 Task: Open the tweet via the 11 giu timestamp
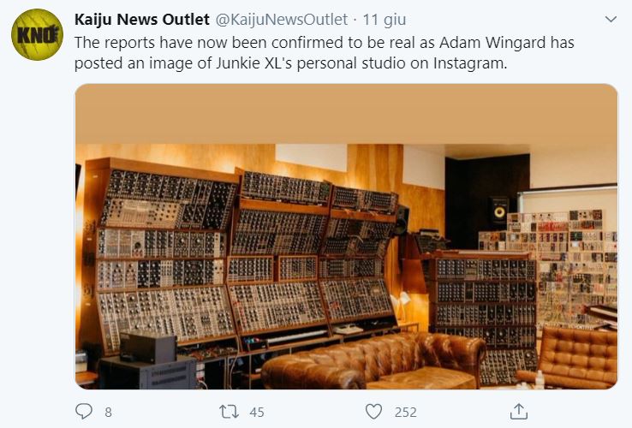(385, 20)
